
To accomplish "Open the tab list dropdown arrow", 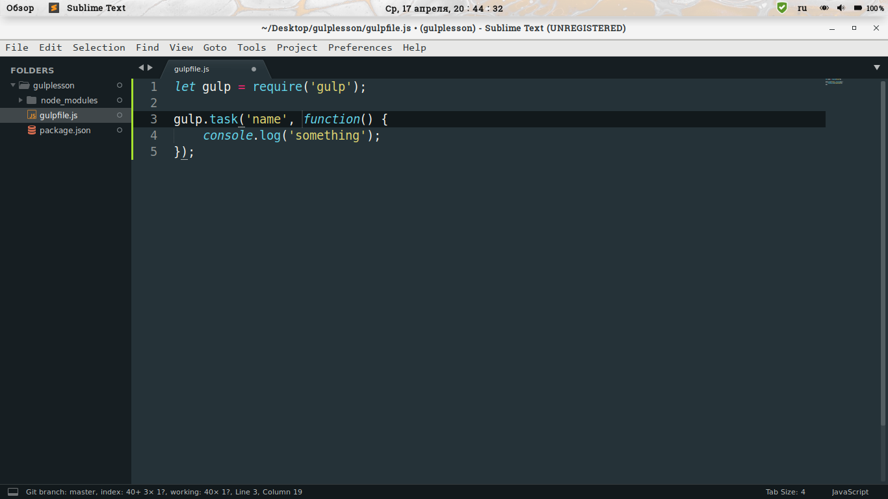I will tap(876, 68).
